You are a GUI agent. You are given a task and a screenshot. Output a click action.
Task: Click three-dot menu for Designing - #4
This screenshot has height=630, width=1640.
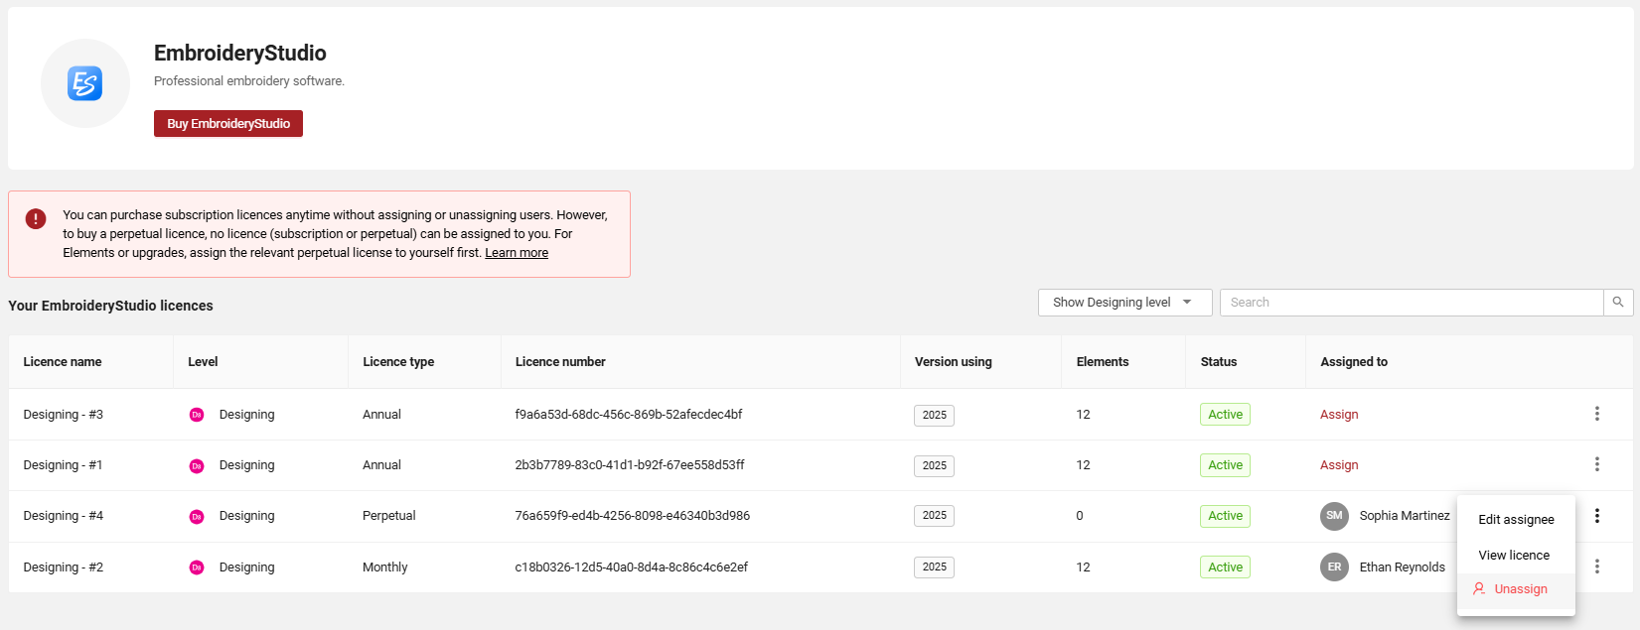click(1597, 516)
